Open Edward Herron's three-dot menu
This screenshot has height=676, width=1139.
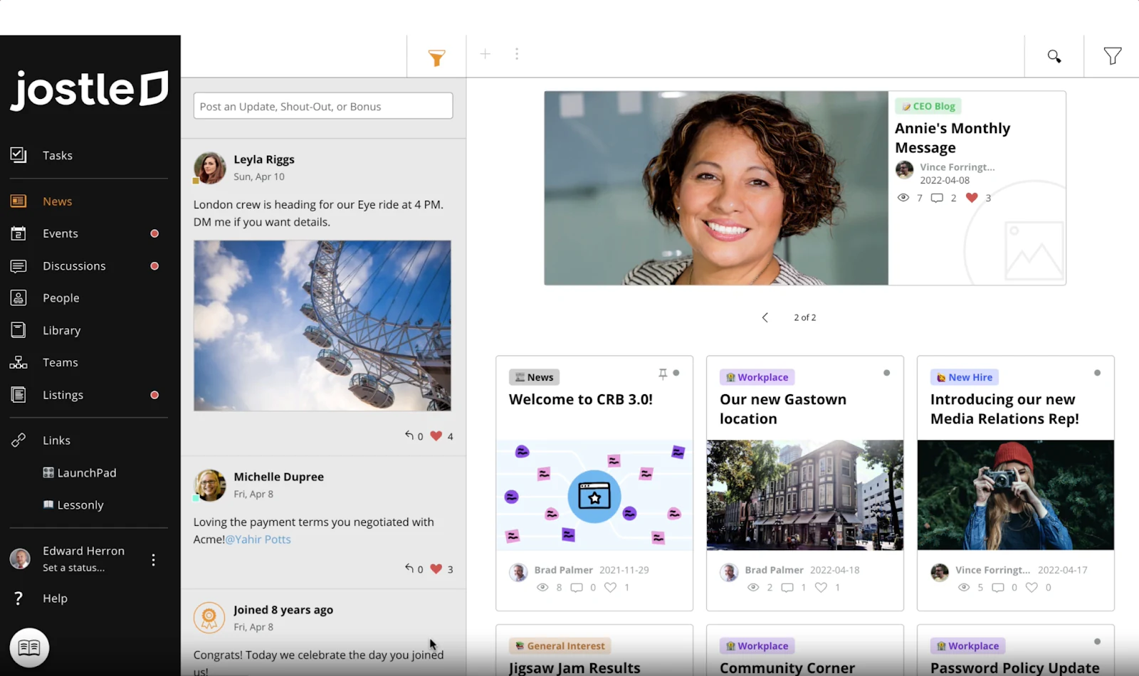[x=153, y=560]
